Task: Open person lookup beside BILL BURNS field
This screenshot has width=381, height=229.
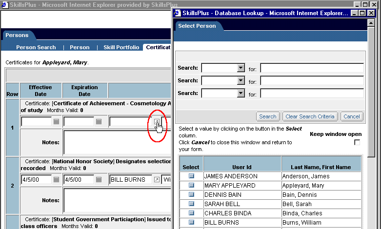Action: coord(157,179)
